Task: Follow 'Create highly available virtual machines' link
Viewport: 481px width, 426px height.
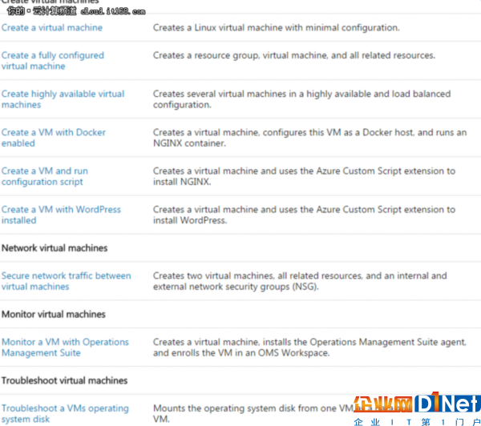Action: click(63, 99)
